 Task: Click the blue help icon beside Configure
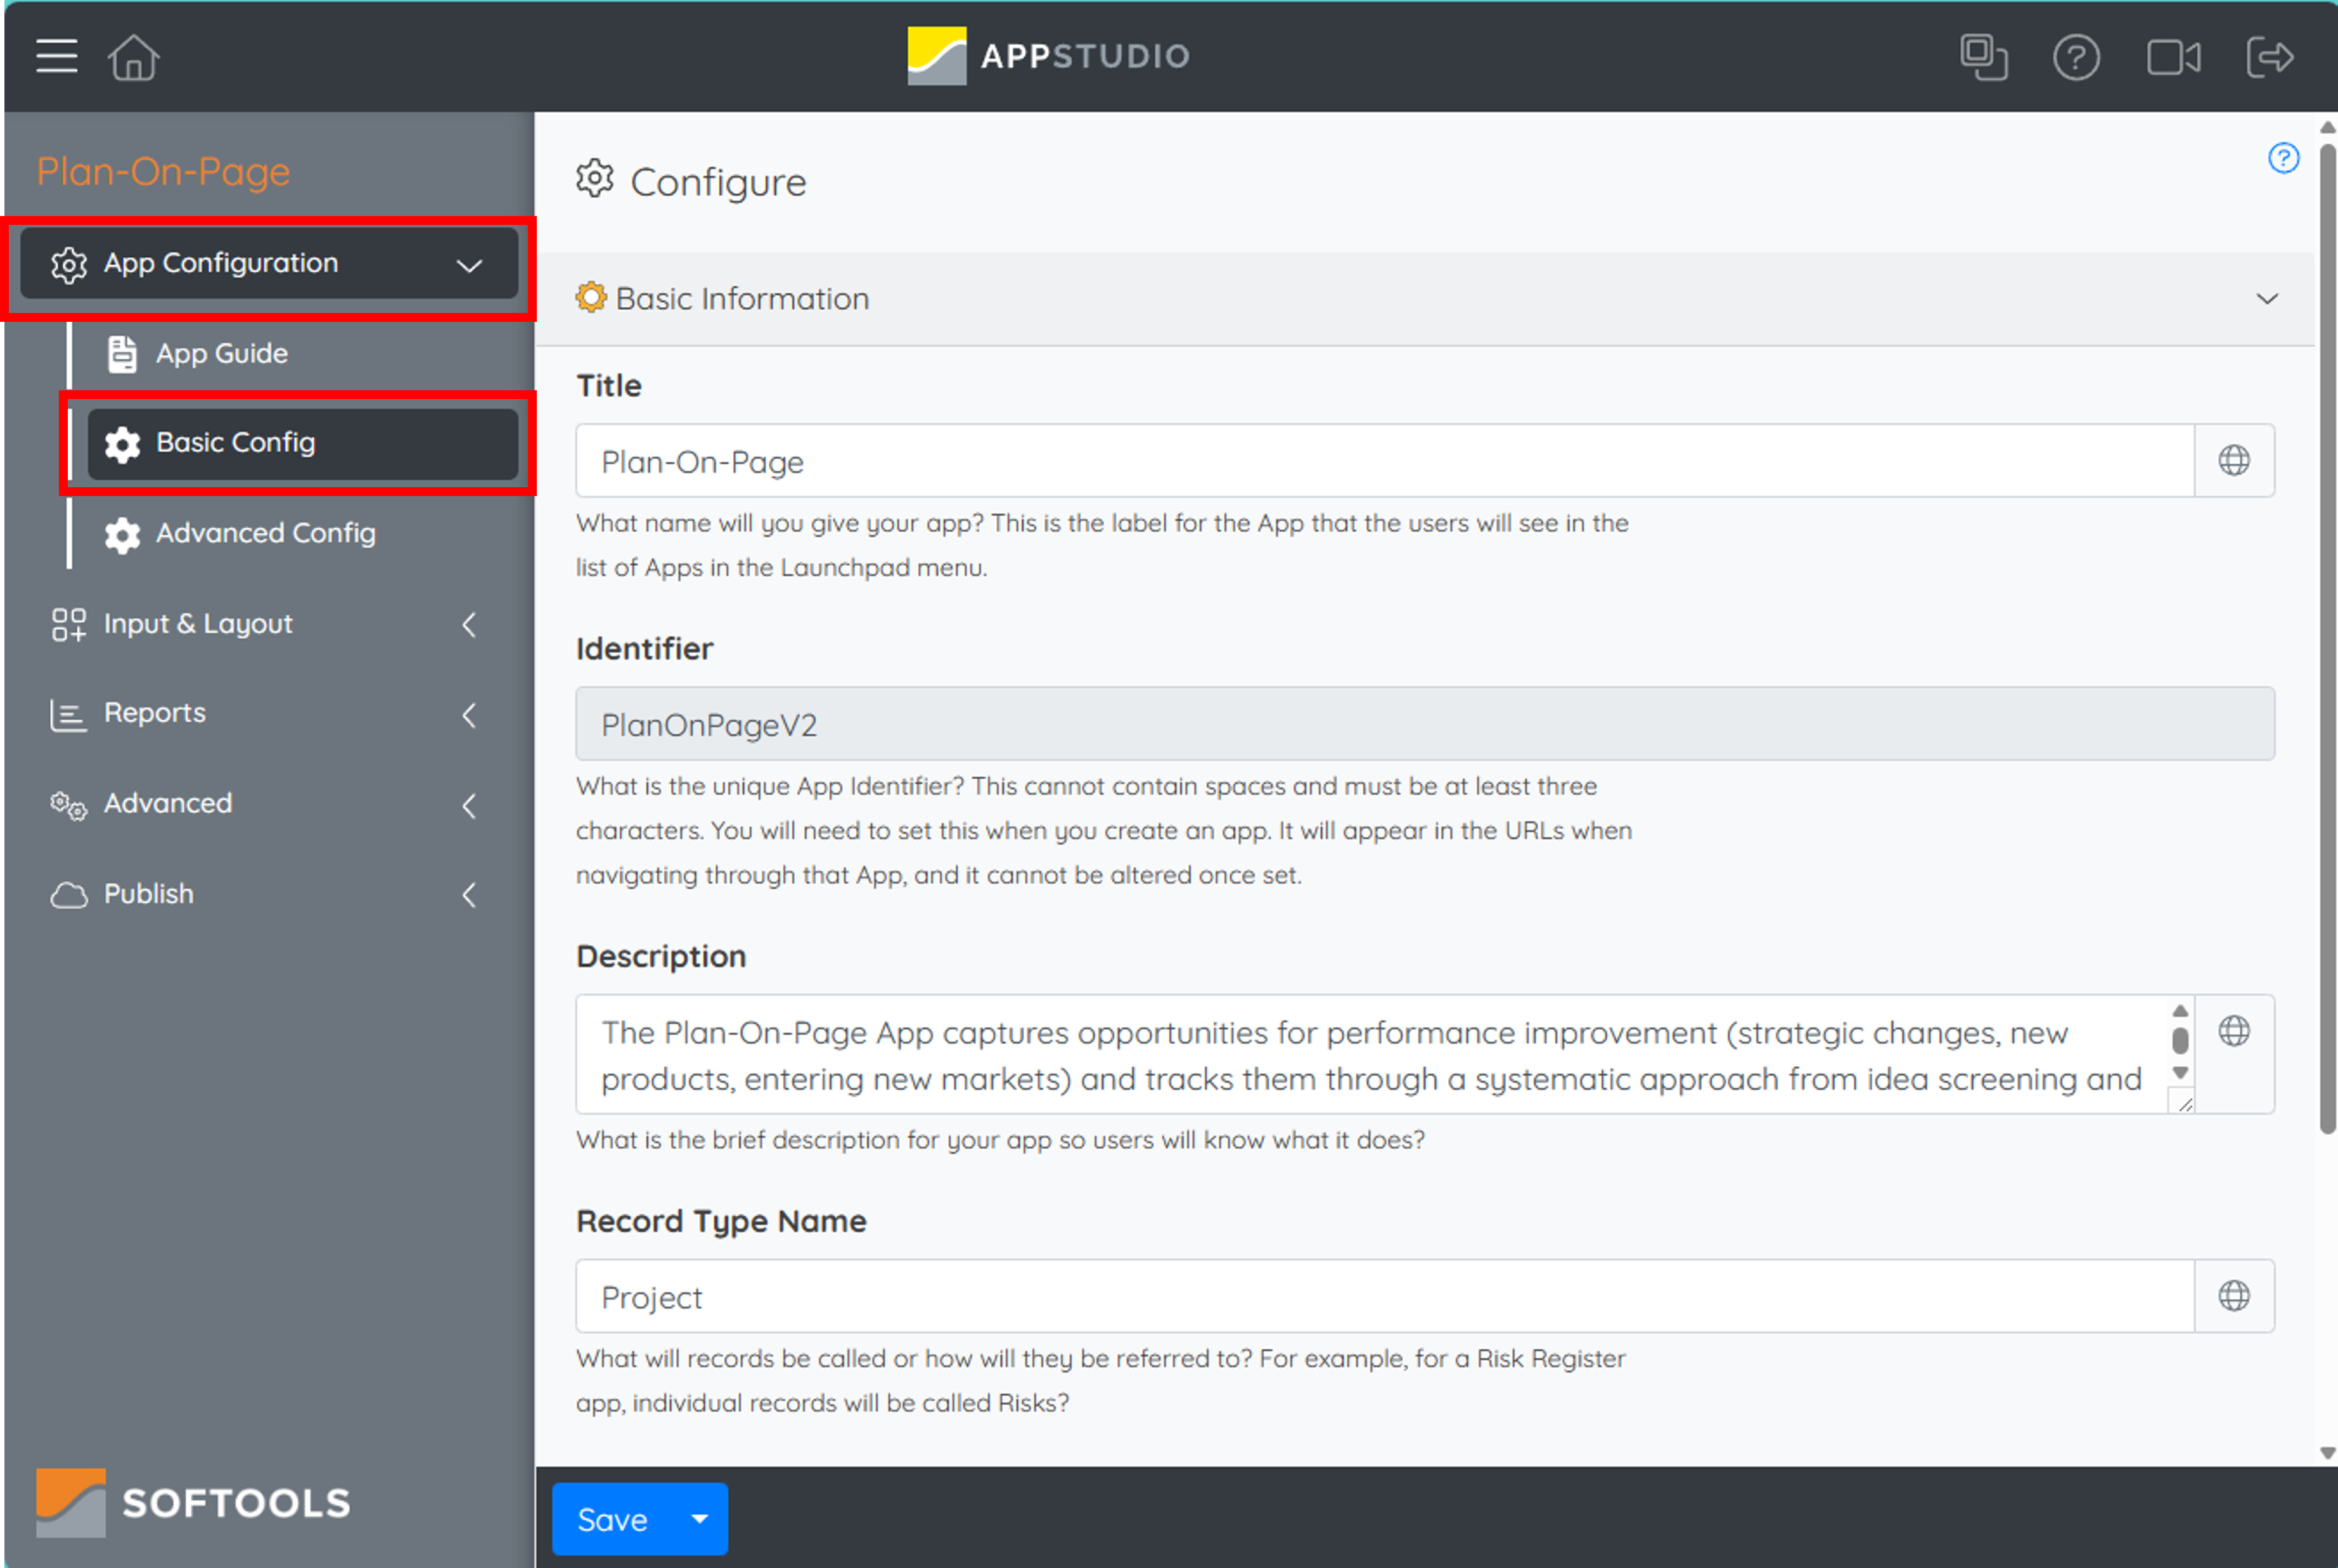(x=2283, y=158)
